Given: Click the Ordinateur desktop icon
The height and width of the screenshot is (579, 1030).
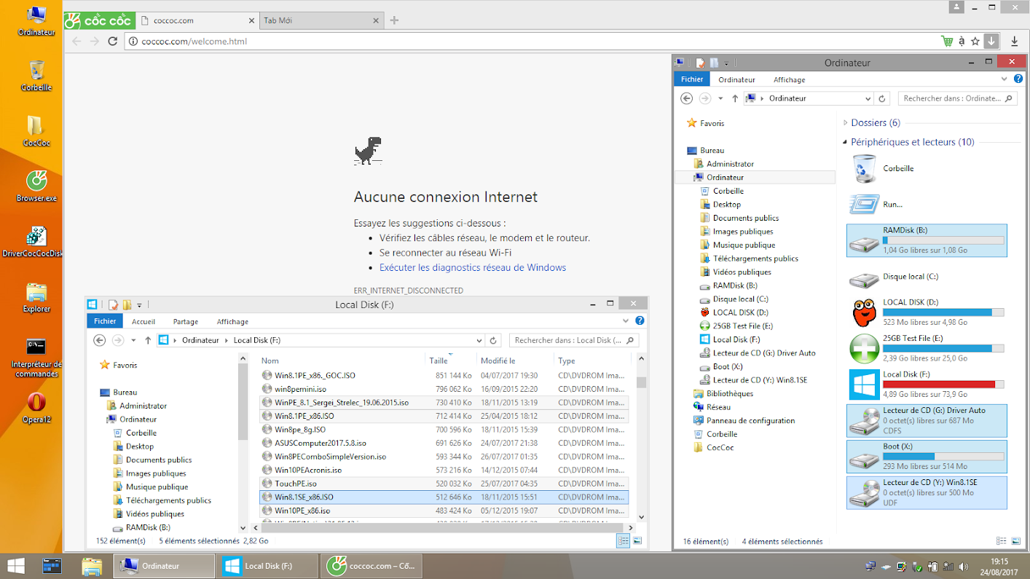Looking at the screenshot, I should (36, 20).
